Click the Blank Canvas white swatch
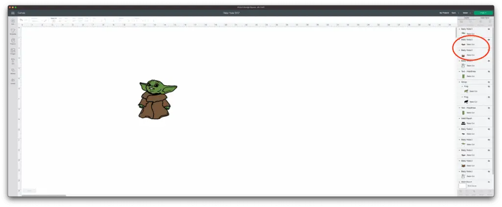502x207 pixels. click(x=462, y=186)
